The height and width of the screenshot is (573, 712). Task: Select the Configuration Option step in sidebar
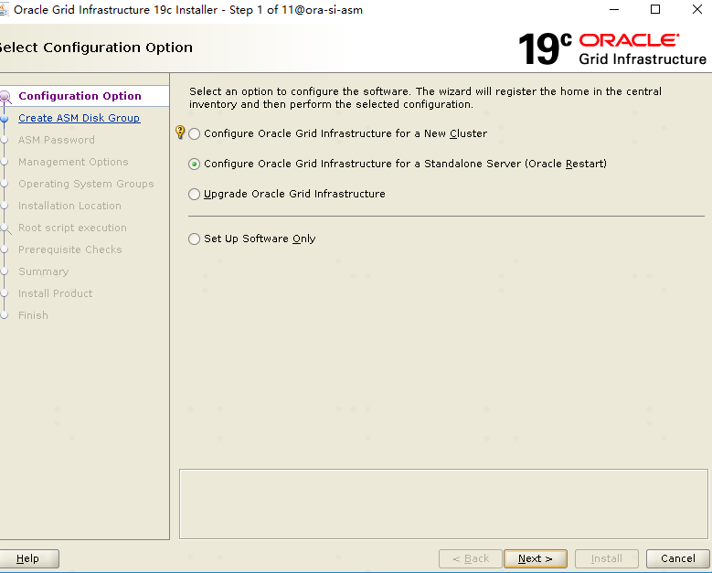click(x=80, y=96)
